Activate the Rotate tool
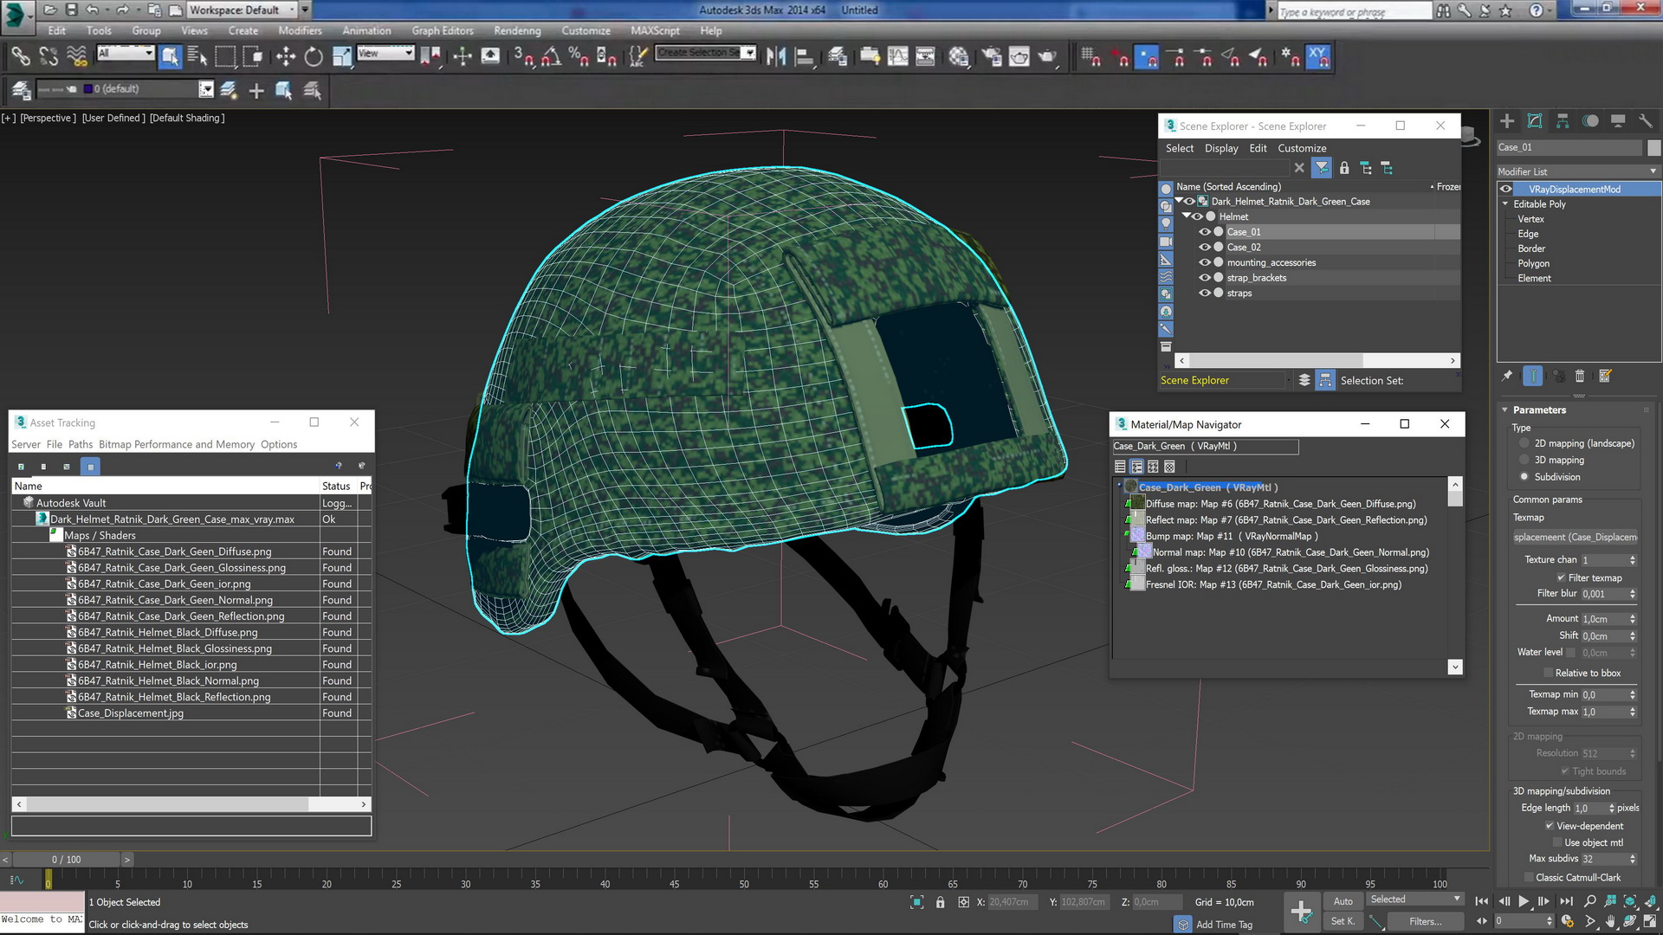This screenshot has height=935, width=1663. coord(314,57)
